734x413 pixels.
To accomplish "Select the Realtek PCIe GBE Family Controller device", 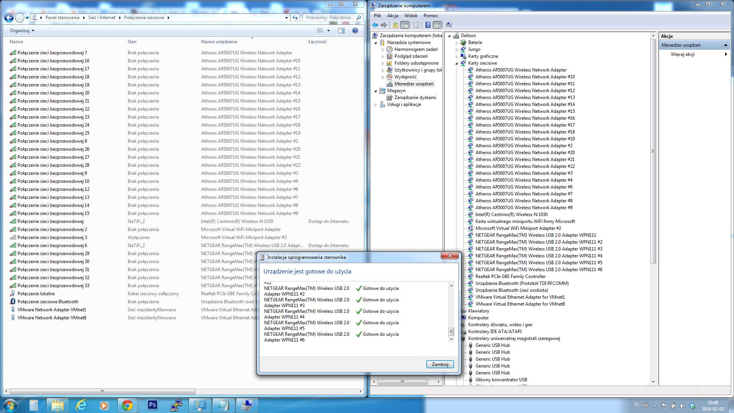I will point(510,276).
